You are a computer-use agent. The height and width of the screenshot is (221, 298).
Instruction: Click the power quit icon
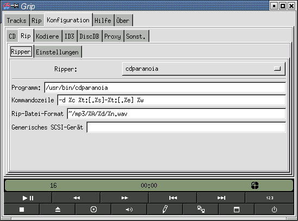(274, 210)
